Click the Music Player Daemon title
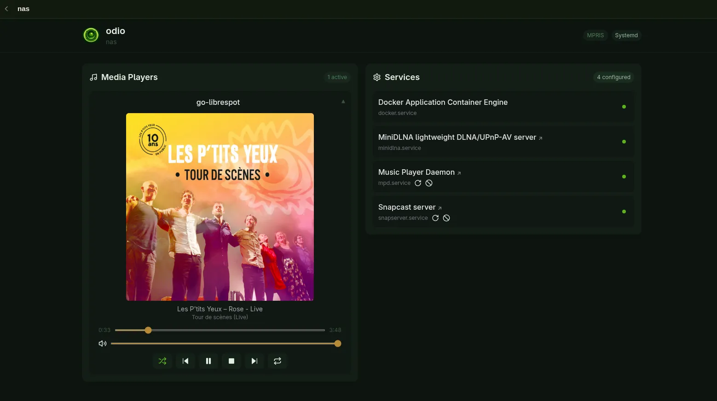Image resolution: width=717 pixels, height=401 pixels. (x=416, y=172)
